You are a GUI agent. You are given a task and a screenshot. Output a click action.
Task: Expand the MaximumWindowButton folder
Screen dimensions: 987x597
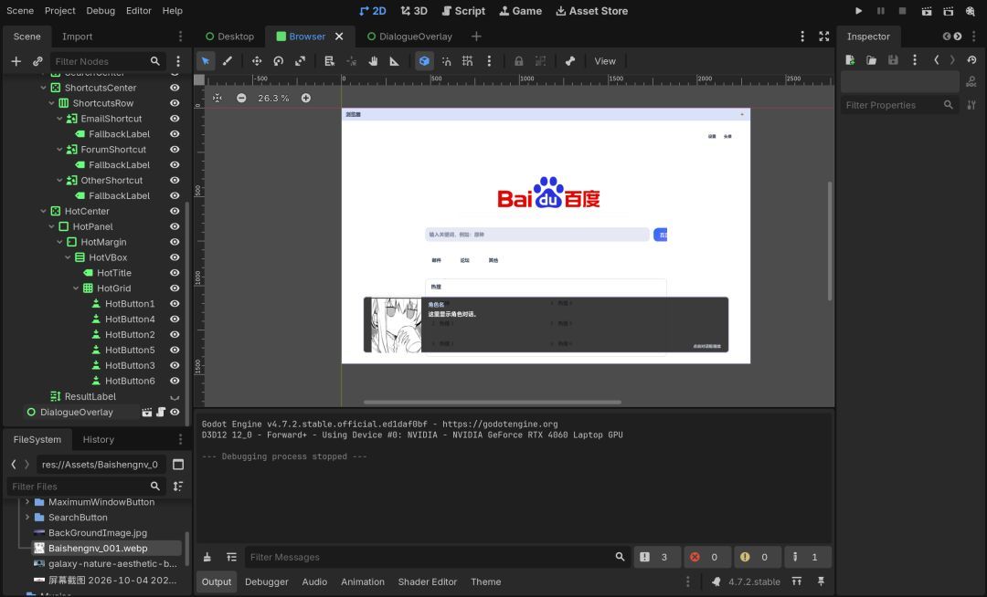(27, 502)
